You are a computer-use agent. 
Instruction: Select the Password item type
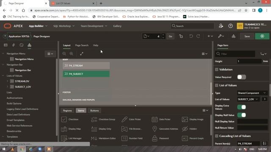tap(160, 138)
